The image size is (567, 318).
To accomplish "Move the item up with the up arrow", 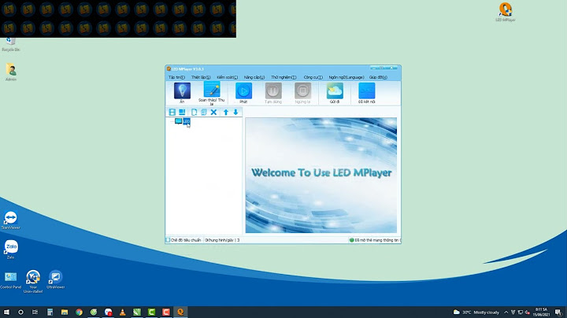I will pos(226,113).
